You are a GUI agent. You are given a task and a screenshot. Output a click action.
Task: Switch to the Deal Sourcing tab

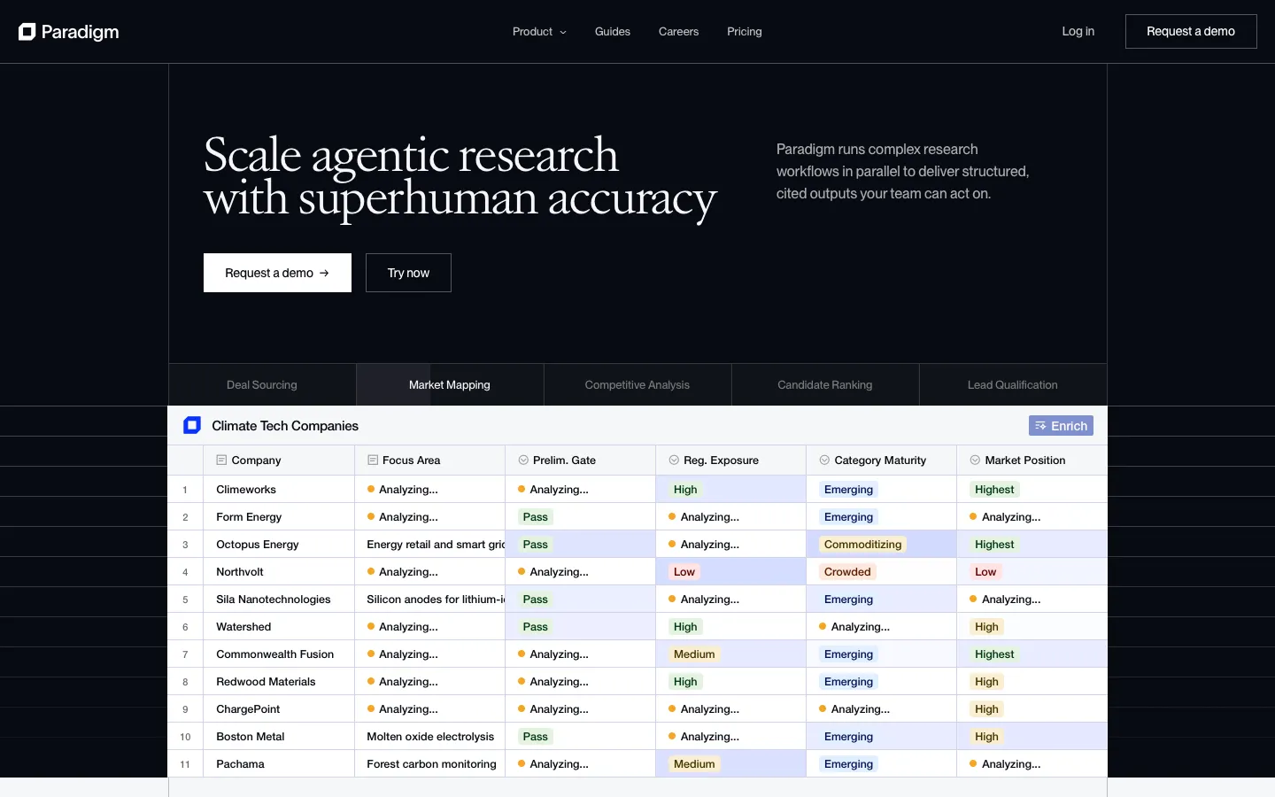(262, 385)
